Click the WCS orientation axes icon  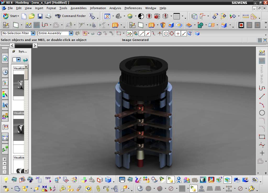click(x=203, y=16)
